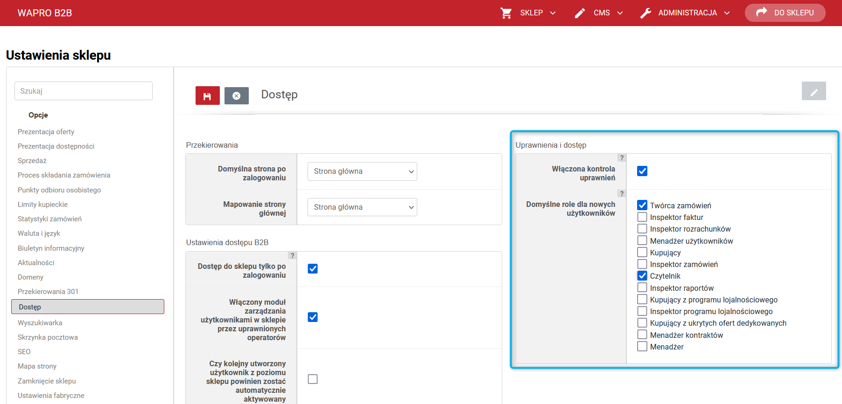The width and height of the screenshot is (842, 404).
Task: Uncheck Dostęp do sklepu tylko po zalogowaniu
Action: pyautogui.click(x=313, y=269)
